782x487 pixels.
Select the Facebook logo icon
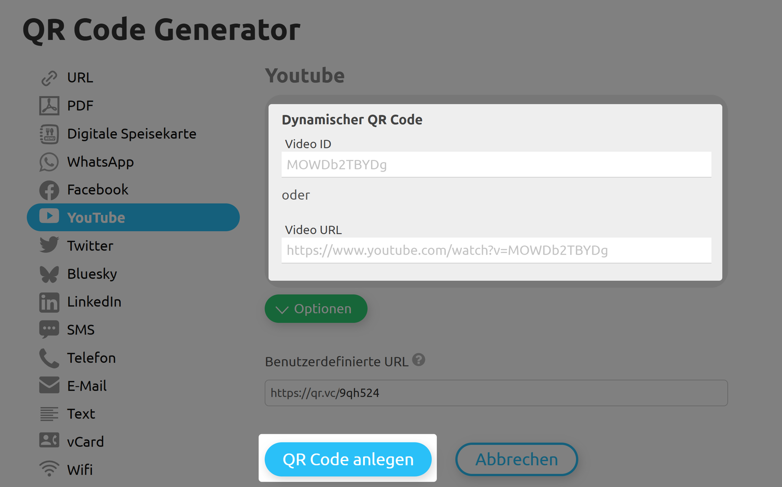[x=49, y=190]
